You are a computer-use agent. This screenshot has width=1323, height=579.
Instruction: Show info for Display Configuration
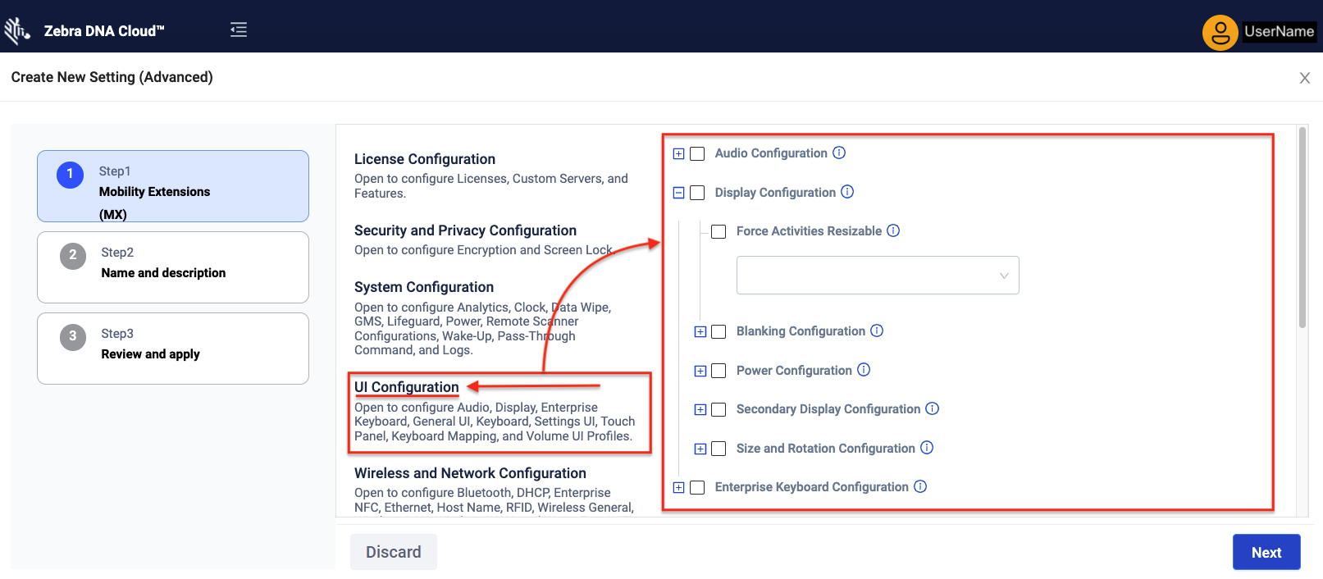[847, 192]
